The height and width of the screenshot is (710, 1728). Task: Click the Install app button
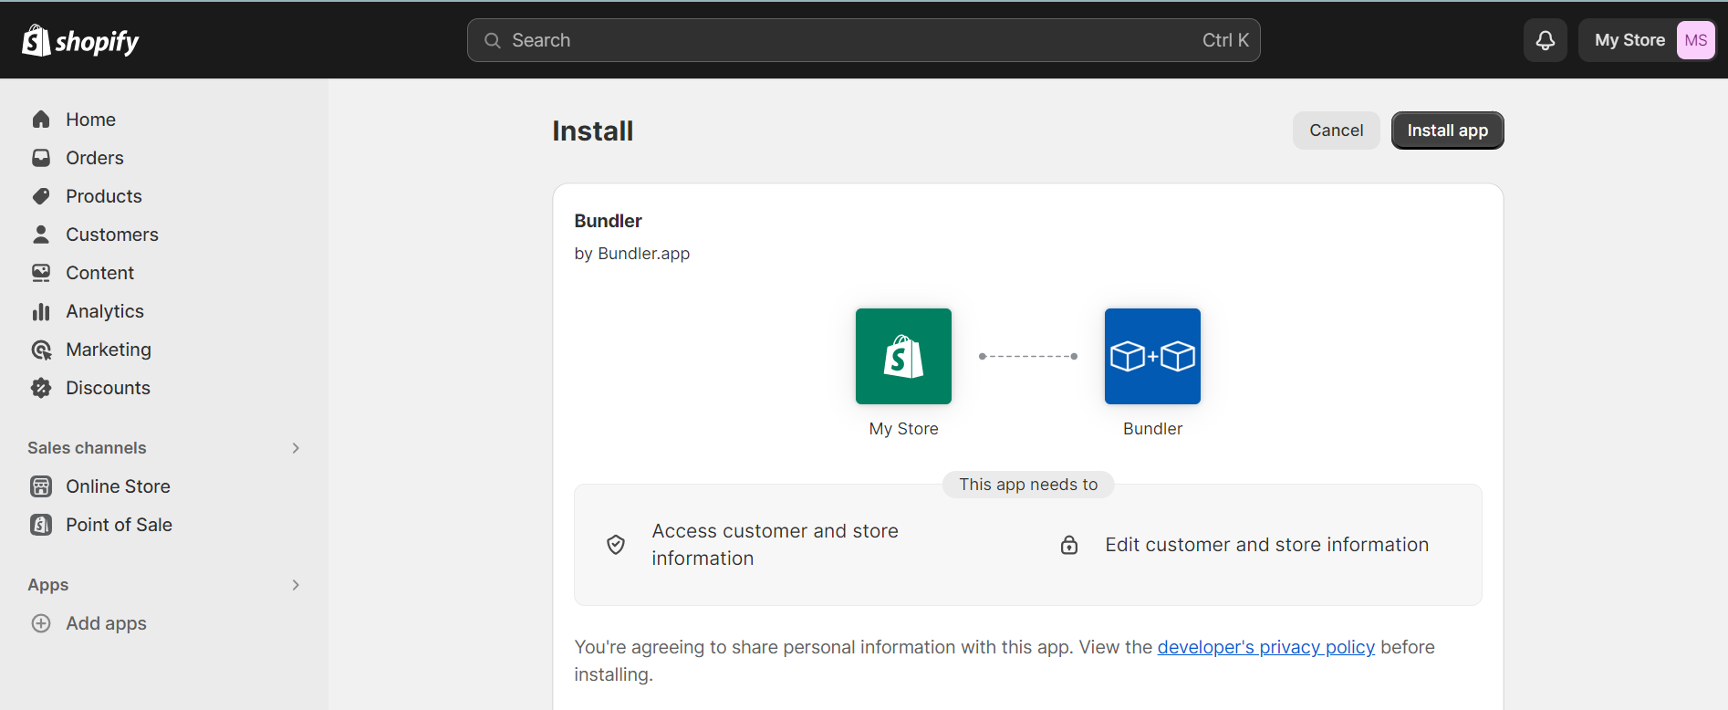(1447, 131)
